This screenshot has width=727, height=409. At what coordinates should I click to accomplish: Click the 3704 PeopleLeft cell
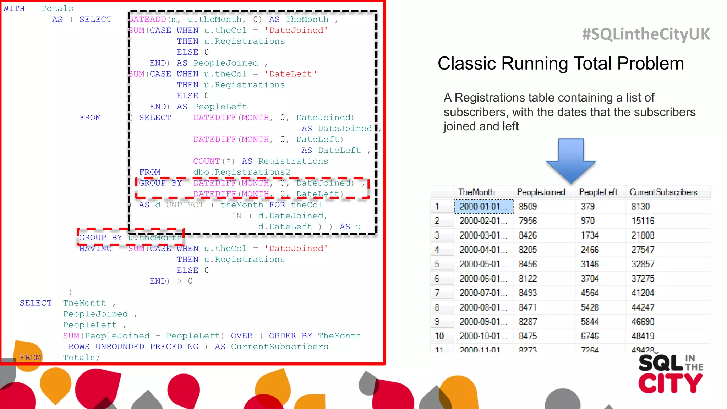click(600, 278)
